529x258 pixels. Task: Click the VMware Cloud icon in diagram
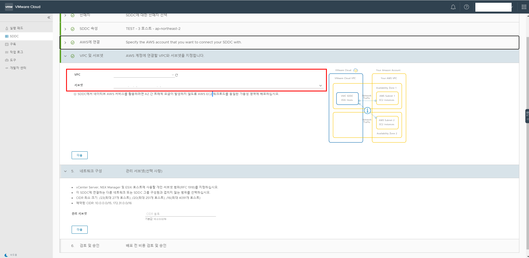(356, 70)
